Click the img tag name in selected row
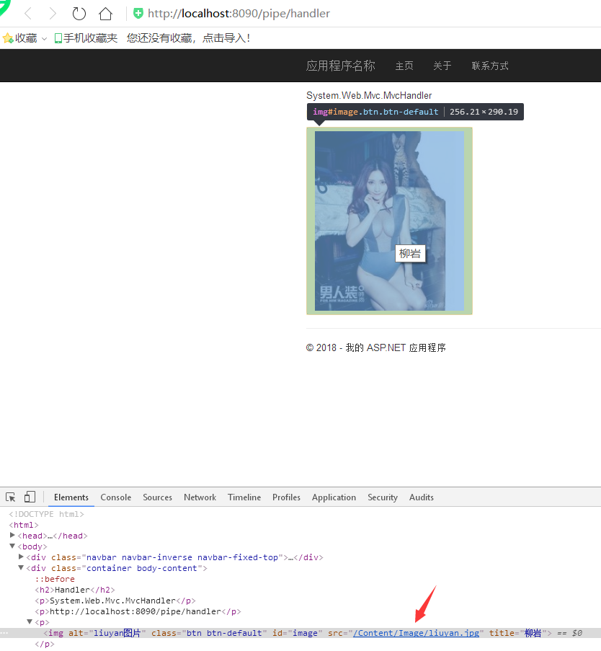 coord(56,633)
